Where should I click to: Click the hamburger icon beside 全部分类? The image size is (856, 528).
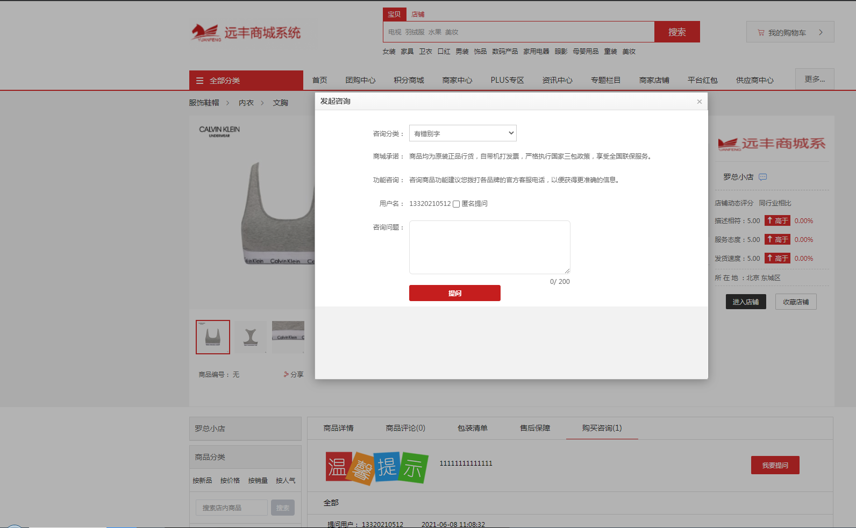[199, 81]
